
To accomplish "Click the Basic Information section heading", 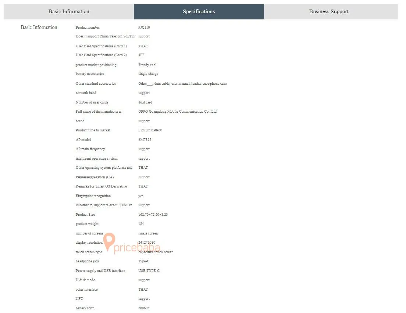I will [x=39, y=27].
